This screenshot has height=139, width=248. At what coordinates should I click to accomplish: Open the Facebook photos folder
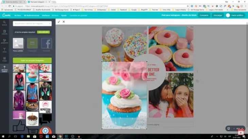(x=46, y=45)
